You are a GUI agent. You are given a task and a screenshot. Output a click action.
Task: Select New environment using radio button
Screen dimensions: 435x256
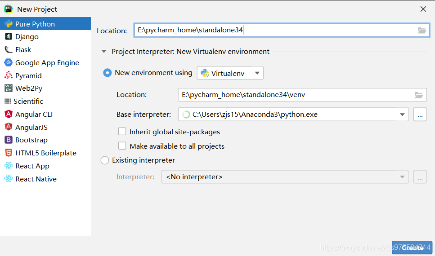click(x=108, y=73)
